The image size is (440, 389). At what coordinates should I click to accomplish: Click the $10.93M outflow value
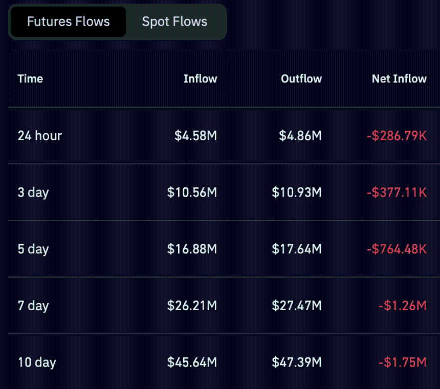[297, 192]
